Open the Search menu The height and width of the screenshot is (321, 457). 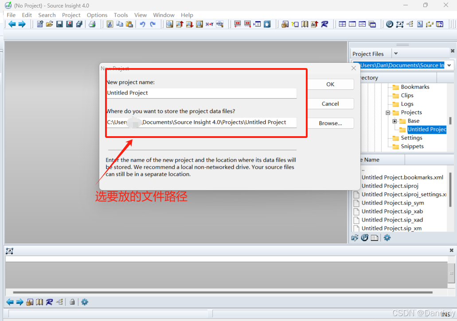tap(47, 15)
